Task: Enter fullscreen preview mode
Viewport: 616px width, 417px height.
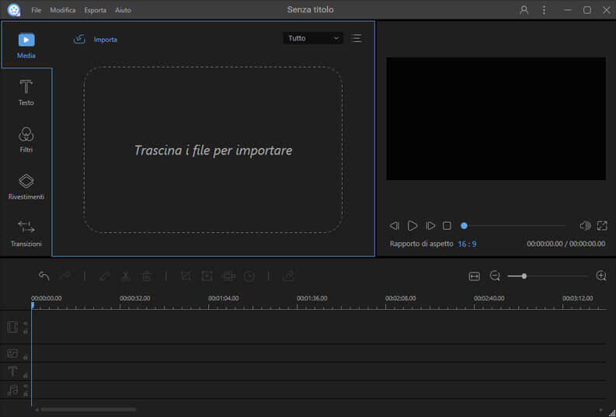Action: point(602,226)
